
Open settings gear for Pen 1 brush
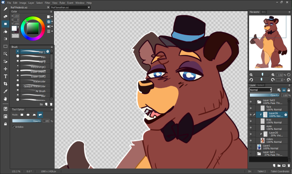[x=48, y=51]
